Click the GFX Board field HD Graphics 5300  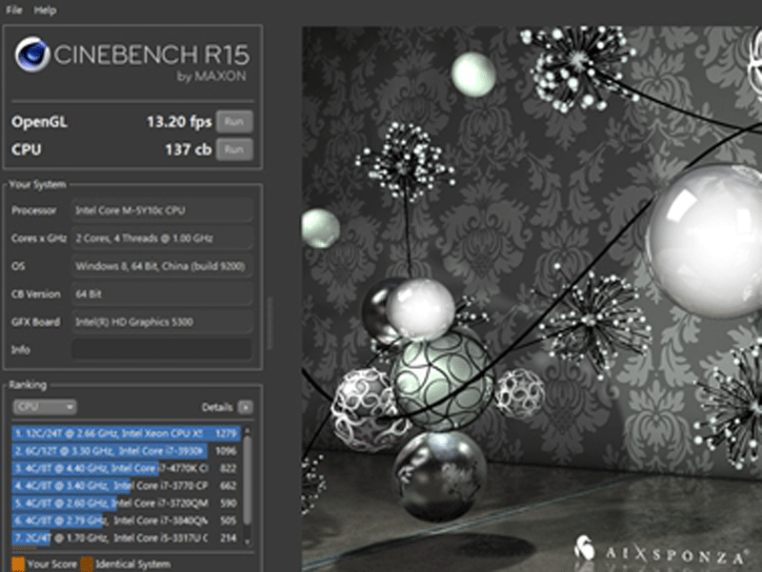point(162,321)
